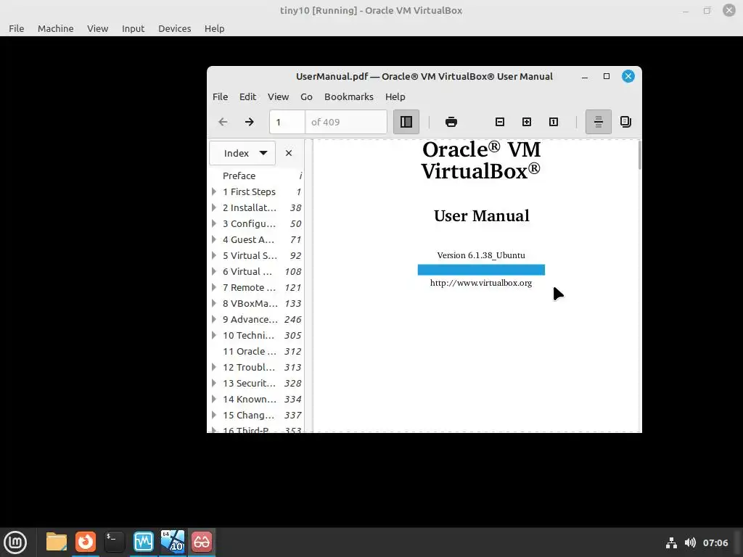Open the Edit menu in PDF viewer
This screenshot has width=743, height=557.
[x=247, y=96]
